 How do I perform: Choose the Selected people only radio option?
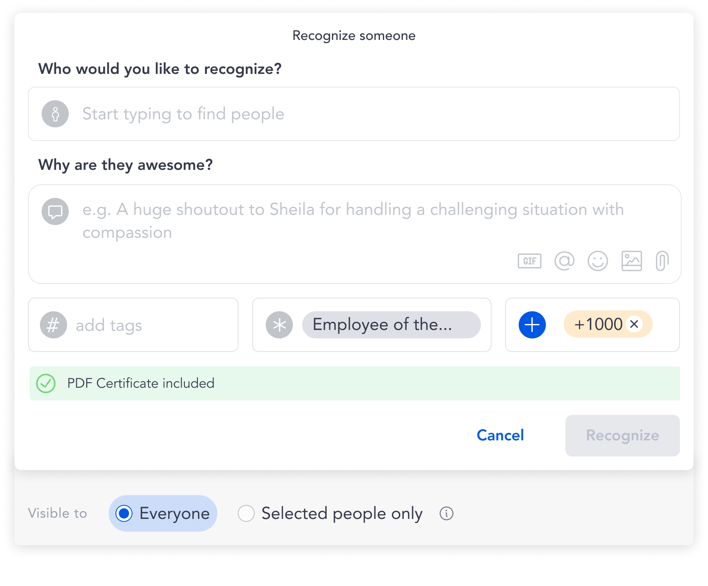246,513
